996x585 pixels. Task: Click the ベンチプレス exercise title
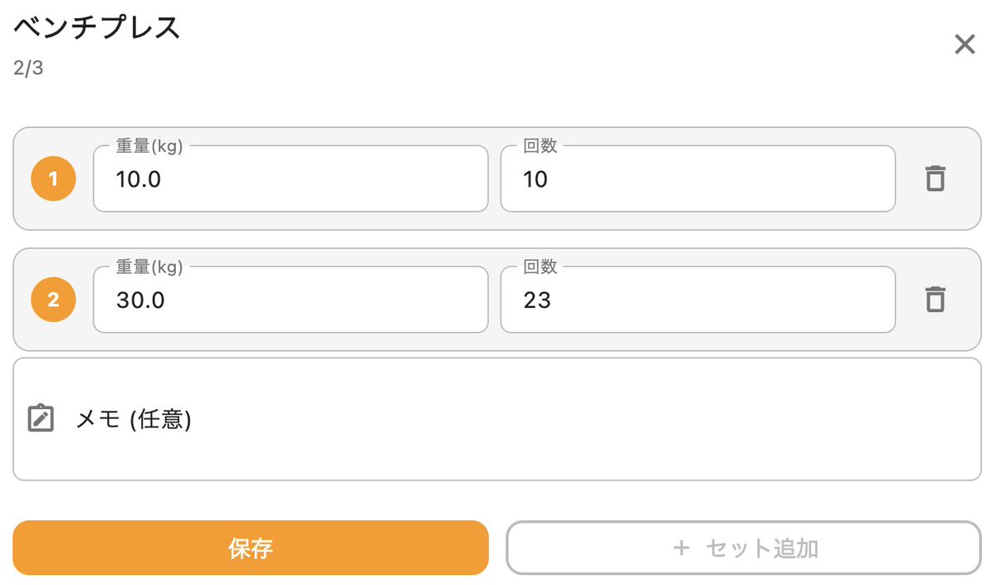97,27
